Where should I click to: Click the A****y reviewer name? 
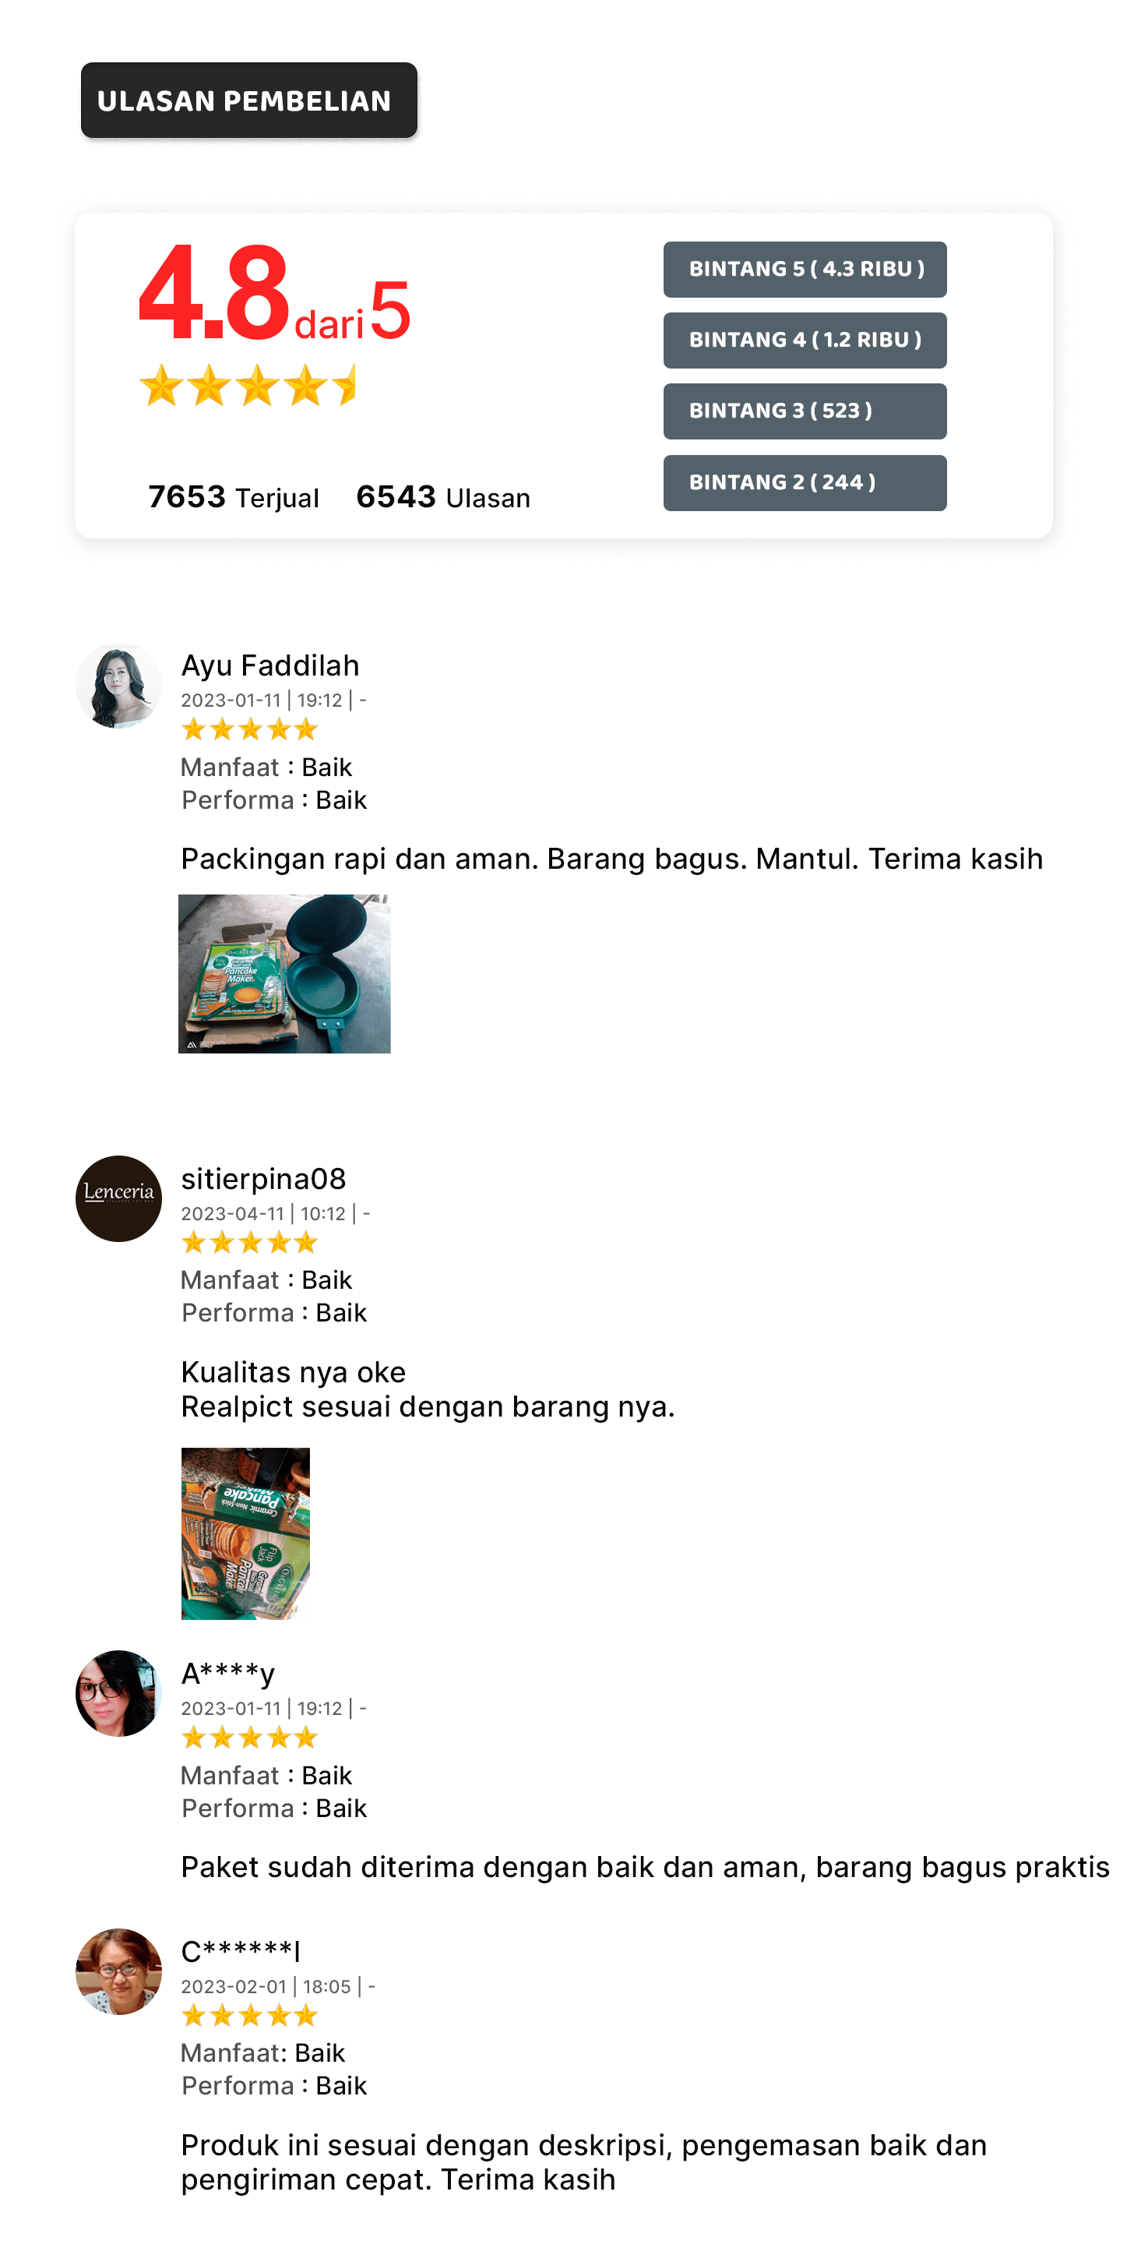click(228, 1674)
